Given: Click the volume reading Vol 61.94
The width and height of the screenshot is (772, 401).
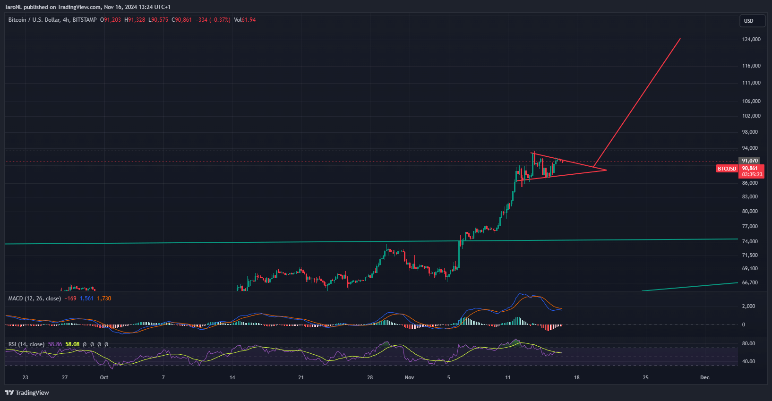Looking at the screenshot, I should (245, 20).
